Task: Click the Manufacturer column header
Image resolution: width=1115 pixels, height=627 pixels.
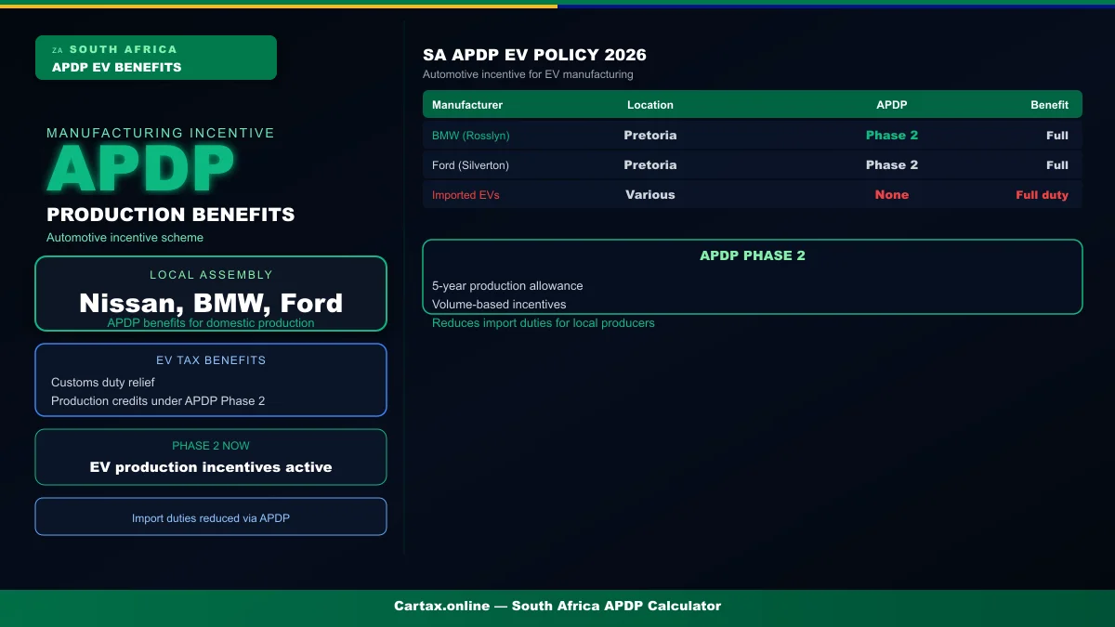Action: [467, 105]
